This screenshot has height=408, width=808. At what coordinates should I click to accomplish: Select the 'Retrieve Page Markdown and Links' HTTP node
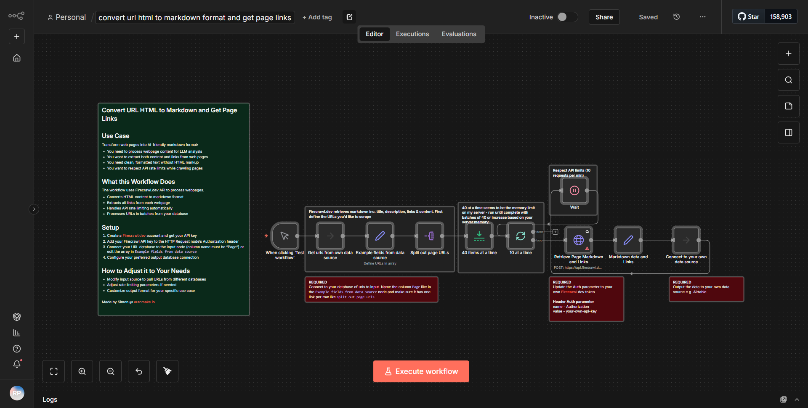pos(579,240)
